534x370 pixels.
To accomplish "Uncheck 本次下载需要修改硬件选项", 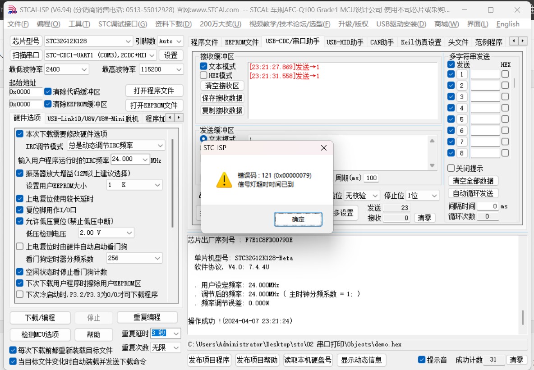I will (x=20, y=134).
